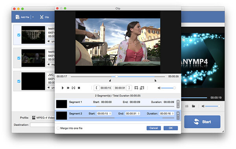Open the Profile MPEG-4 Video dropdown

43,118
